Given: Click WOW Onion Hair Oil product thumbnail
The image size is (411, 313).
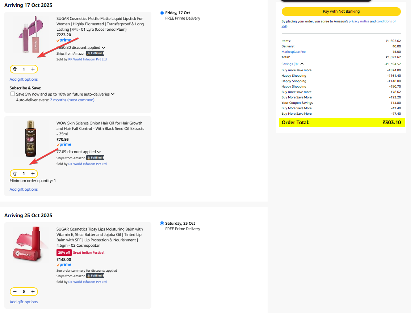Looking at the screenshot, I should pos(31,139).
